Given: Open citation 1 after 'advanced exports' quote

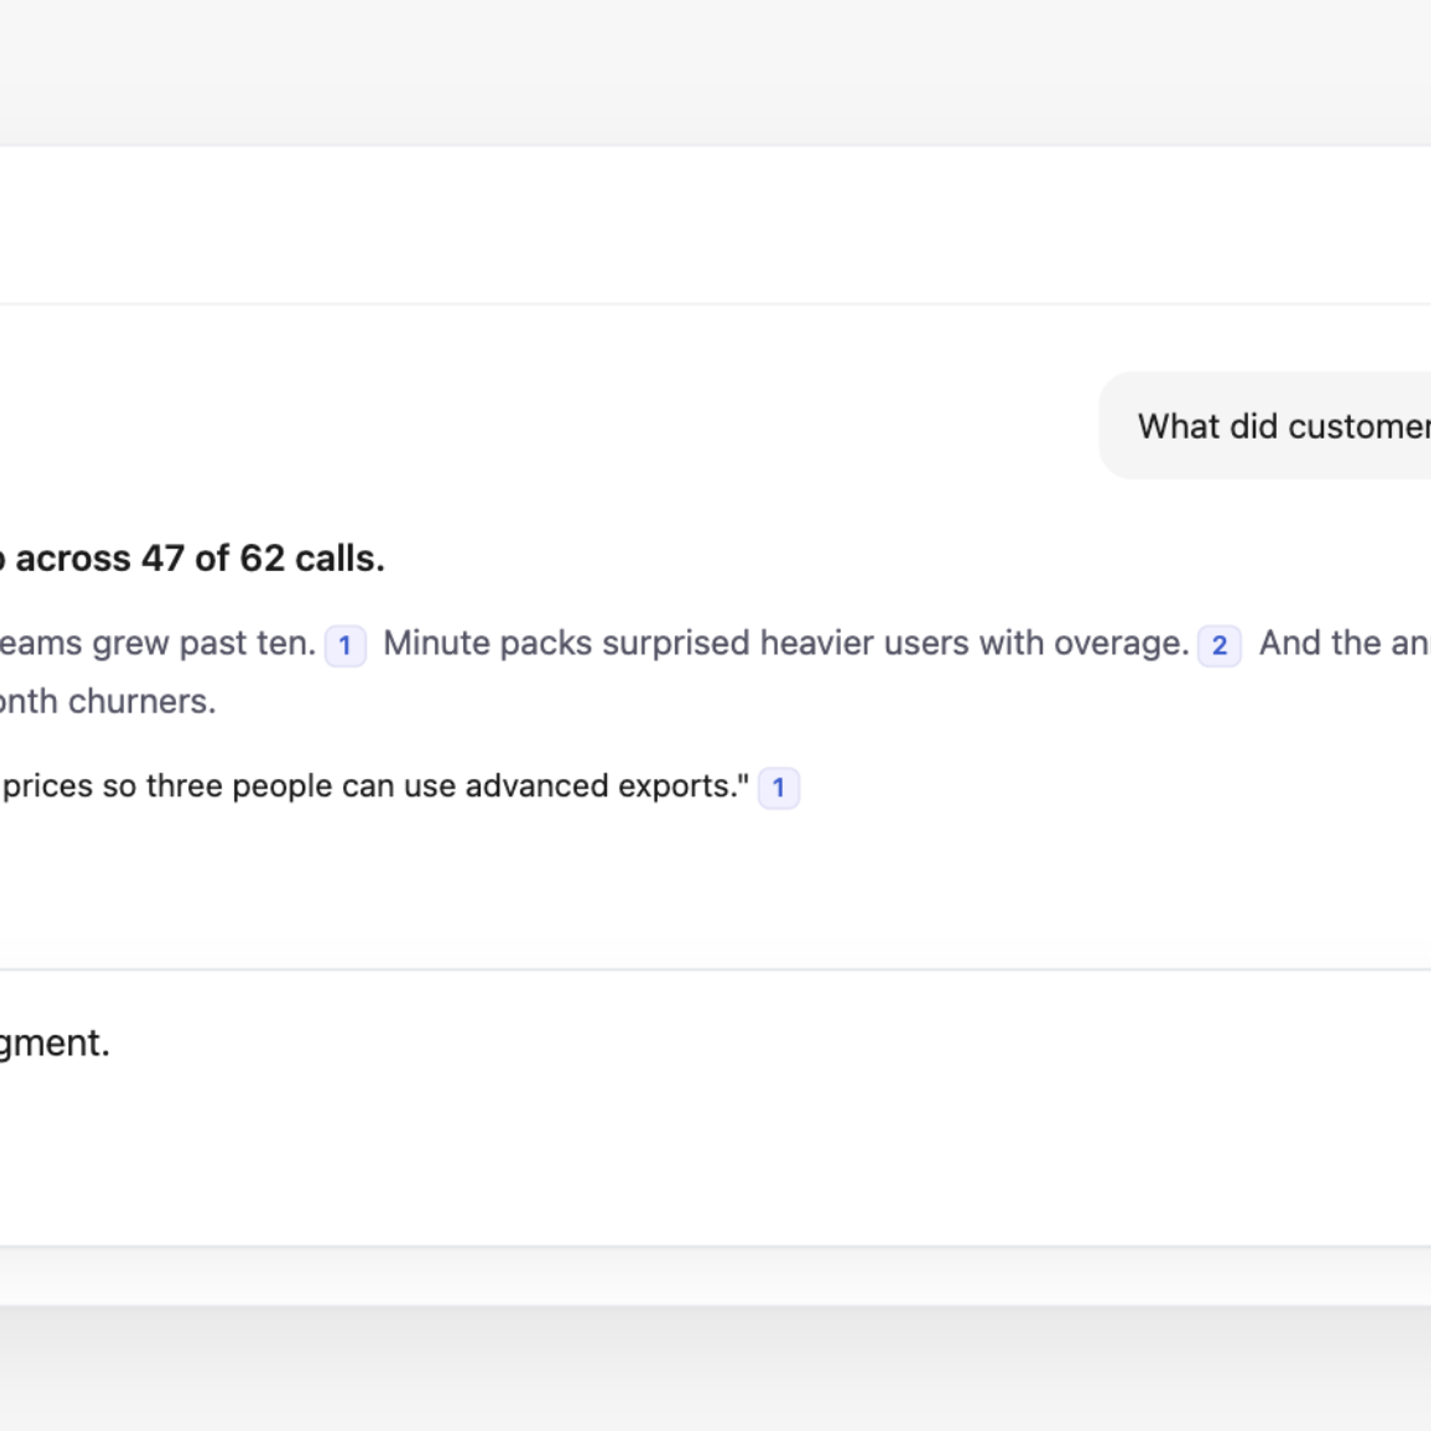Looking at the screenshot, I should click(x=778, y=788).
